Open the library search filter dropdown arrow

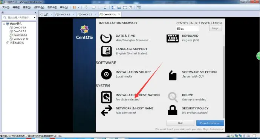point(35,18)
